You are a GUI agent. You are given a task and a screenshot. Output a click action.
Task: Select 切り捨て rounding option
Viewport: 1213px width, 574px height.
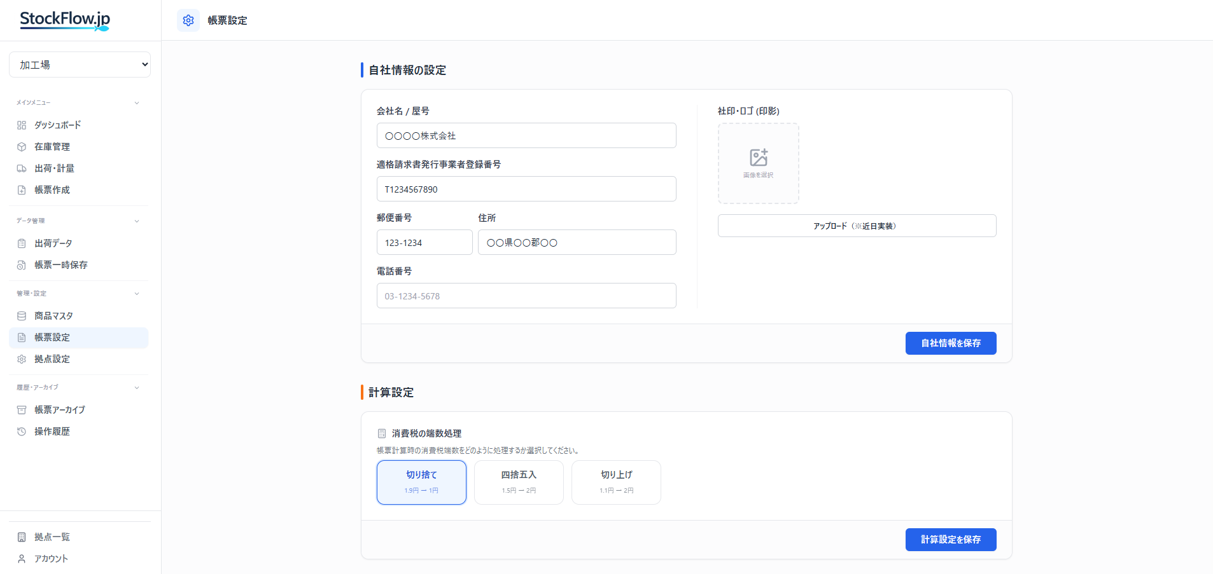421,482
